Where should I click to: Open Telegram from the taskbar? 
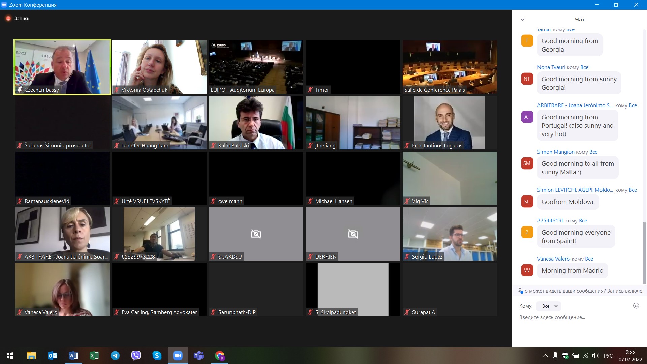coord(115,356)
